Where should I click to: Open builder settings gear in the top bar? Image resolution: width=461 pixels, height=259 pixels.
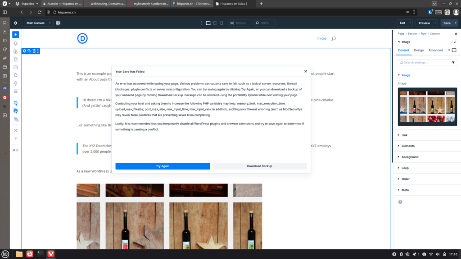tap(16, 23)
